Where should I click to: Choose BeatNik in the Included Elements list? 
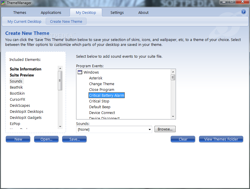point(16,87)
